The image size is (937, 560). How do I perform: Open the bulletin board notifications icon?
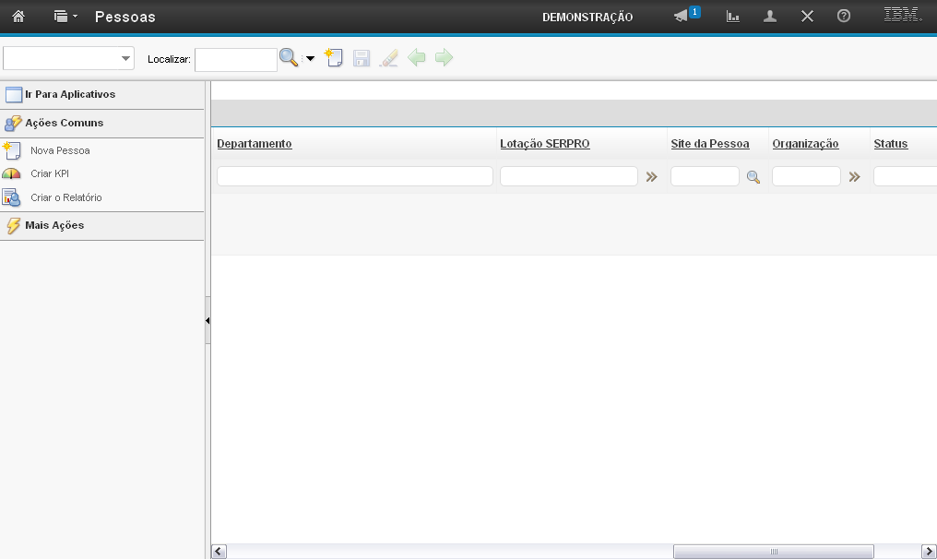(683, 17)
